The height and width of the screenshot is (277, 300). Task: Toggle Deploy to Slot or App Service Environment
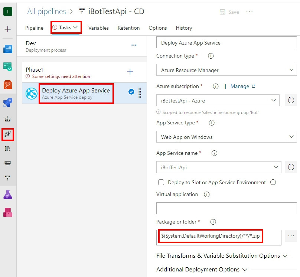tap(161, 182)
